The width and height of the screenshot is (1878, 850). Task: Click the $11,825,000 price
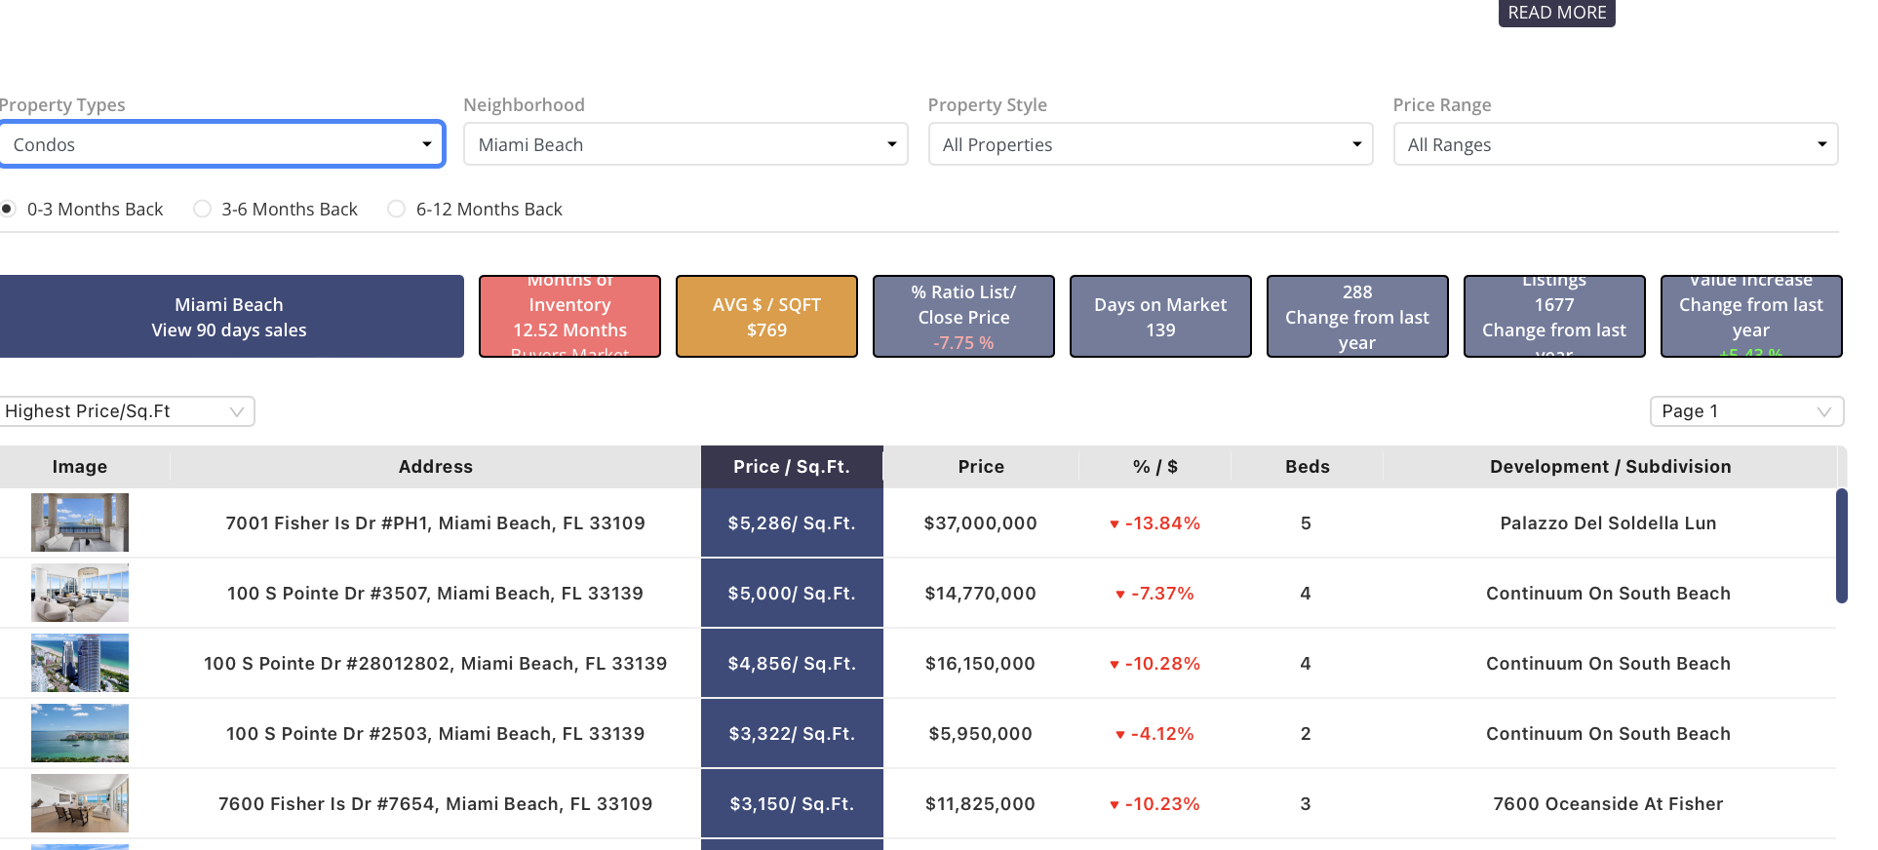981,804
